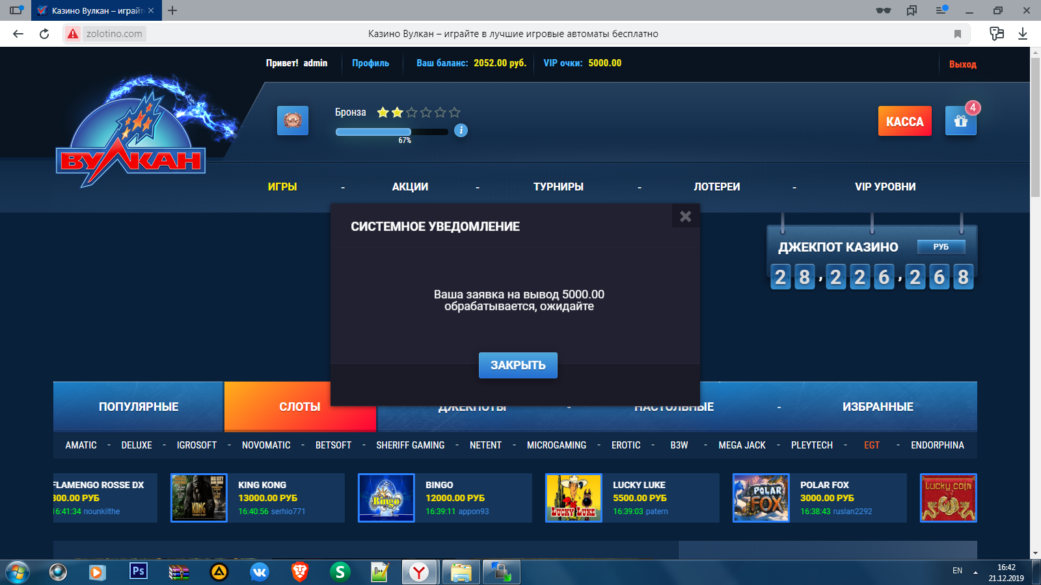Open the КАССА cashier button
This screenshot has height=585, width=1041.
tap(904, 122)
